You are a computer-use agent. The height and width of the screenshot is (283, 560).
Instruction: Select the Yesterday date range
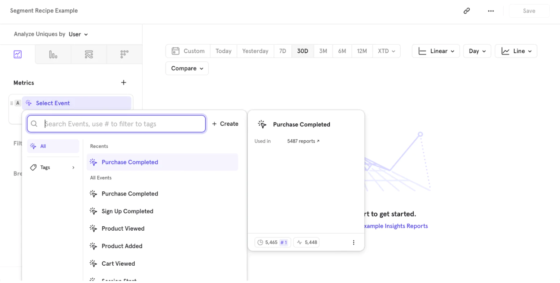click(x=255, y=51)
